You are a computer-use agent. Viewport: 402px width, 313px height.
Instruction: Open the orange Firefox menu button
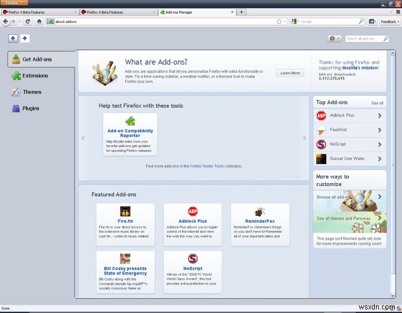tap(14, 2)
